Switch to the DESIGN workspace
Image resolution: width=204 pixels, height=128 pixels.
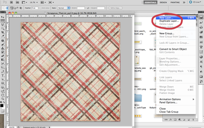(x=163, y=2)
